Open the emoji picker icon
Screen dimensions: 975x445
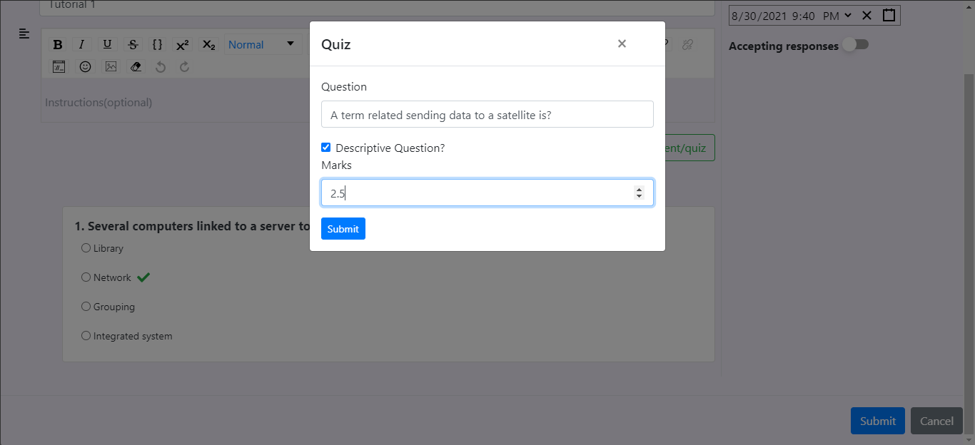click(85, 66)
